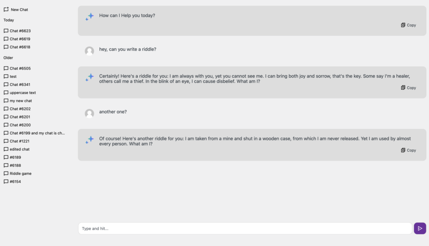Open Chat #6623 from sidebar
Image resolution: width=429 pixels, height=246 pixels.
pyautogui.click(x=20, y=31)
